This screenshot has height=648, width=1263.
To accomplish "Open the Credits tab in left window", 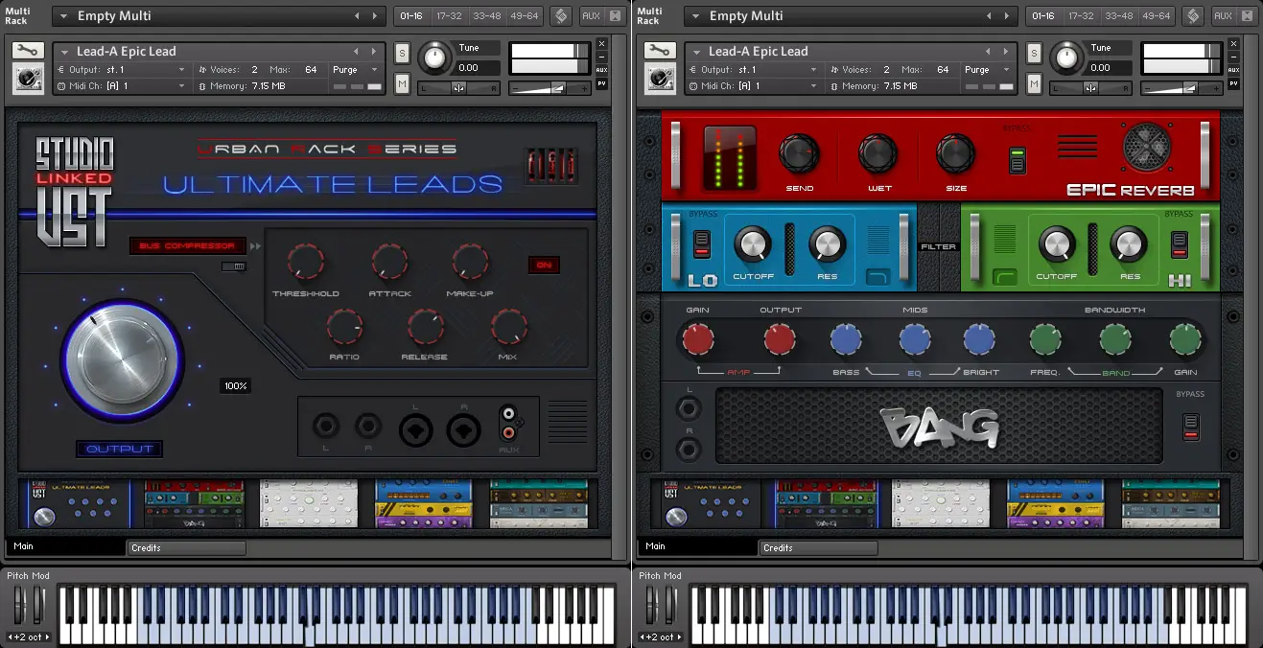I will (x=187, y=548).
